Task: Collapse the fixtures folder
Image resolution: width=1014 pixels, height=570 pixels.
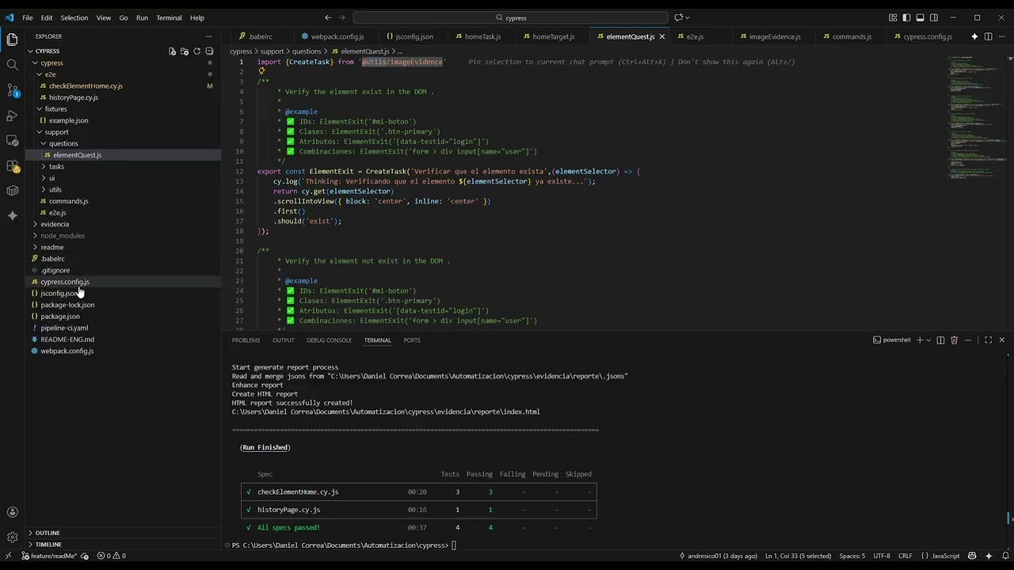Action: click(x=55, y=108)
